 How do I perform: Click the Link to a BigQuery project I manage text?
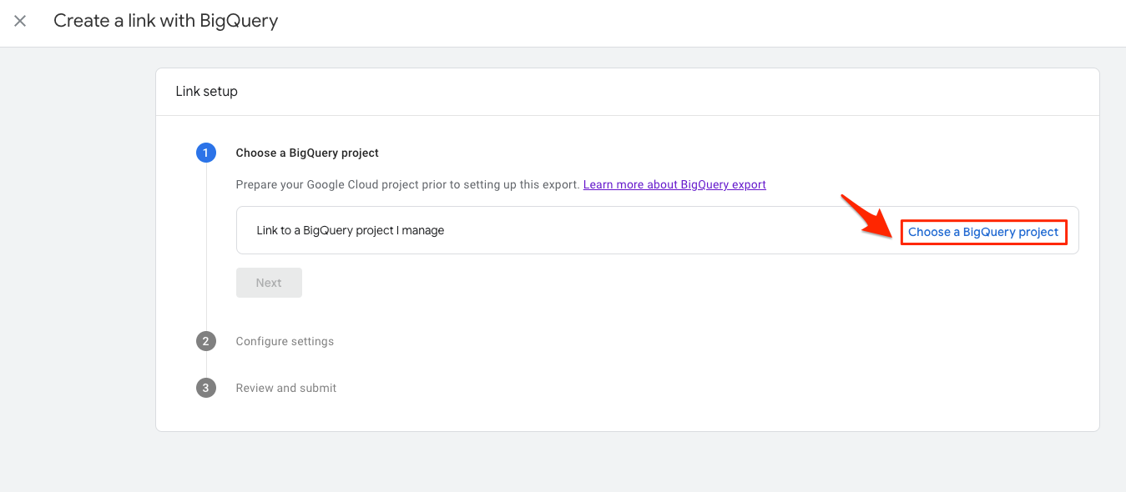(351, 230)
